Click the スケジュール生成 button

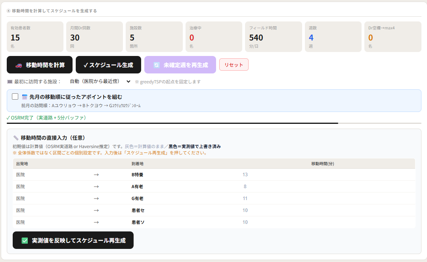point(108,65)
